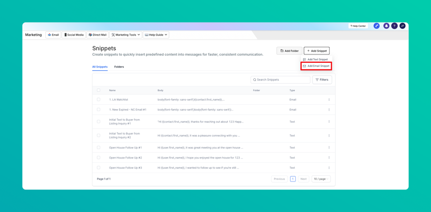Focus the Search Snippets field

pos(280,80)
